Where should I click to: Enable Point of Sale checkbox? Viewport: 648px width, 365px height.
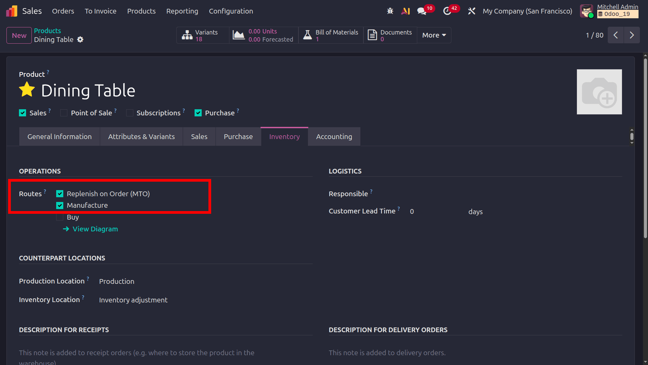click(x=64, y=113)
